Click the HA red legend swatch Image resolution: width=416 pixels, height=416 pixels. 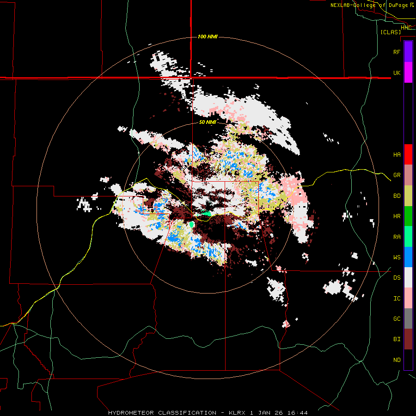pyautogui.click(x=408, y=154)
